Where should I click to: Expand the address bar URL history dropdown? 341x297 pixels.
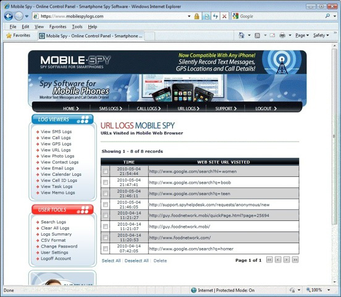[189, 16]
